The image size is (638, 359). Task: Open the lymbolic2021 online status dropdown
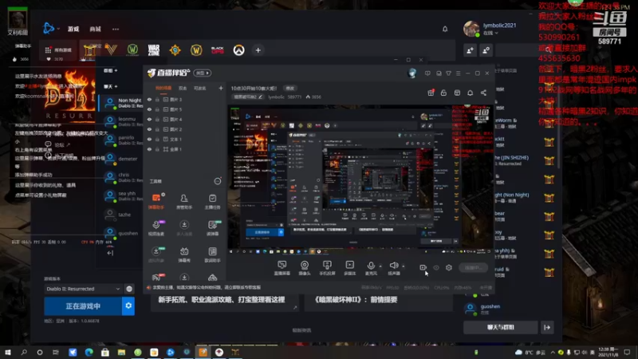pyautogui.click(x=490, y=33)
